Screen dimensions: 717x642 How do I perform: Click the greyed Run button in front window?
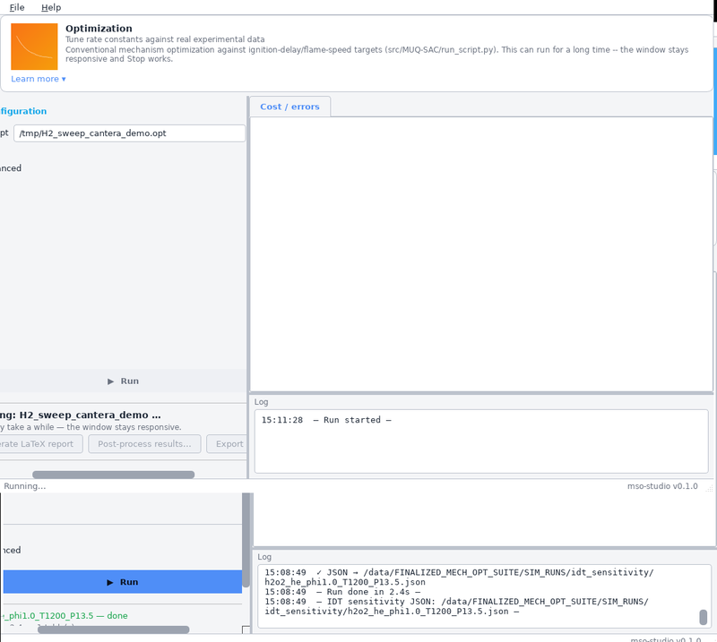[123, 381]
